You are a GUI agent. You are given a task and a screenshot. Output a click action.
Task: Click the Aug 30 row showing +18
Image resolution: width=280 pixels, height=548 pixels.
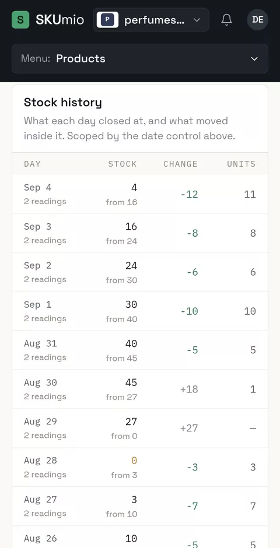[x=140, y=389]
